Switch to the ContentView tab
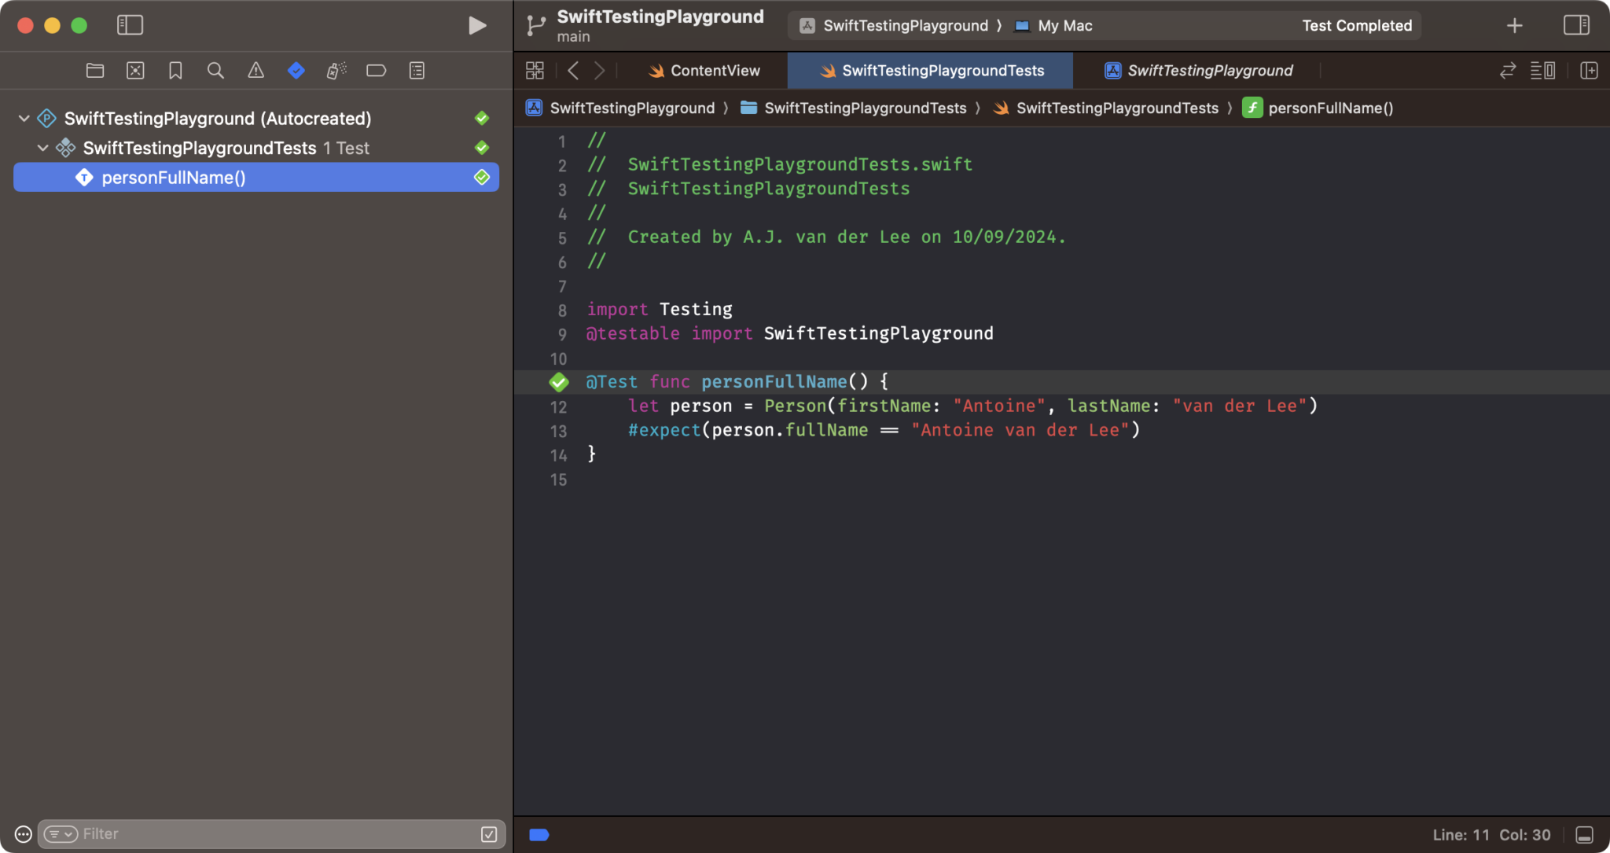The height and width of the screenshot is (853, 1610). tap(705, 70)
